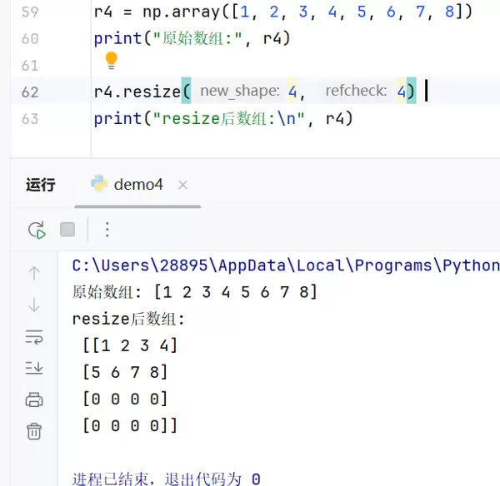Jump up with the up arrow icon

(34, 272)
